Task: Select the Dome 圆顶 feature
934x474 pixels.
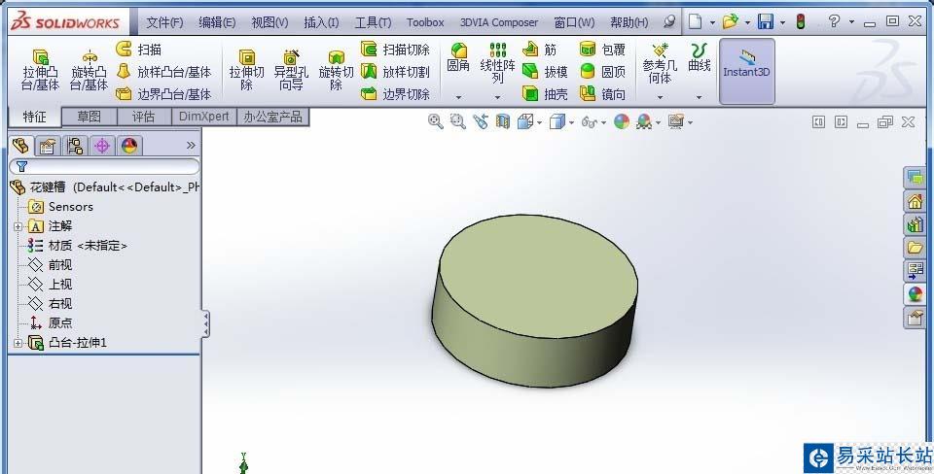Action: 603,72
